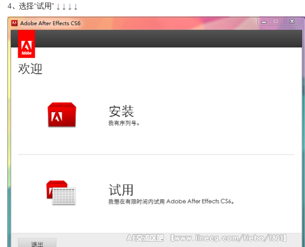Click the trial calendar box icon
Screen dimensions: 305x247
pyautogui.click(x=61, y=192)
